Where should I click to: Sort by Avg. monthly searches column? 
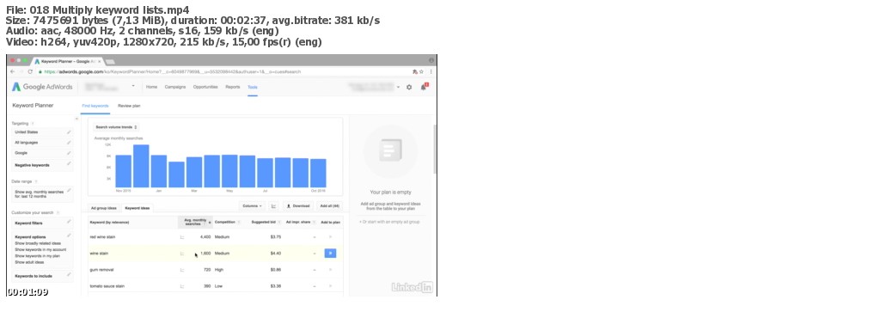[x=194, y=223]
